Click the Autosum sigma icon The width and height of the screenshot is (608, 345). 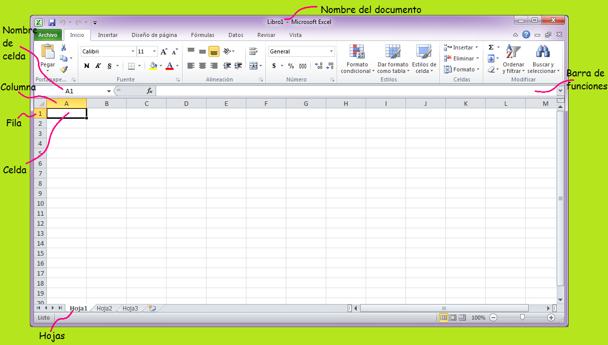pos(492,46)
